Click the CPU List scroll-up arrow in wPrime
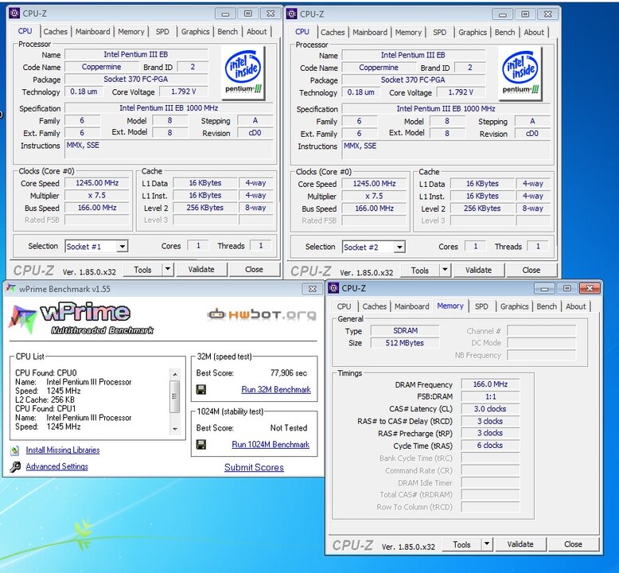Viewport: 619px width, 573px height. point(175,373)
